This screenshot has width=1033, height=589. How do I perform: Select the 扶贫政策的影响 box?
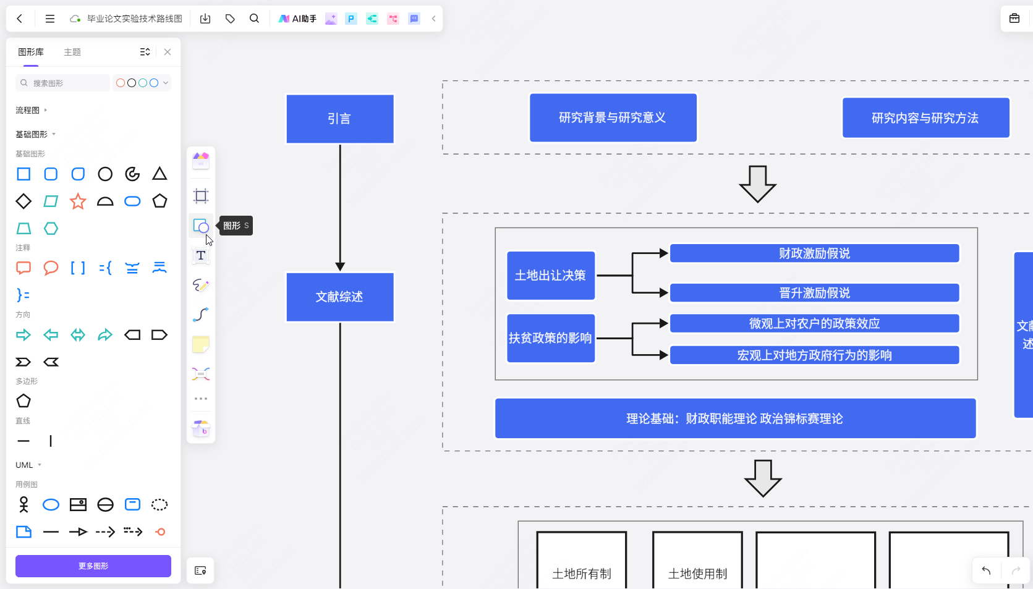pyautogui.click(x=551, y=338)
